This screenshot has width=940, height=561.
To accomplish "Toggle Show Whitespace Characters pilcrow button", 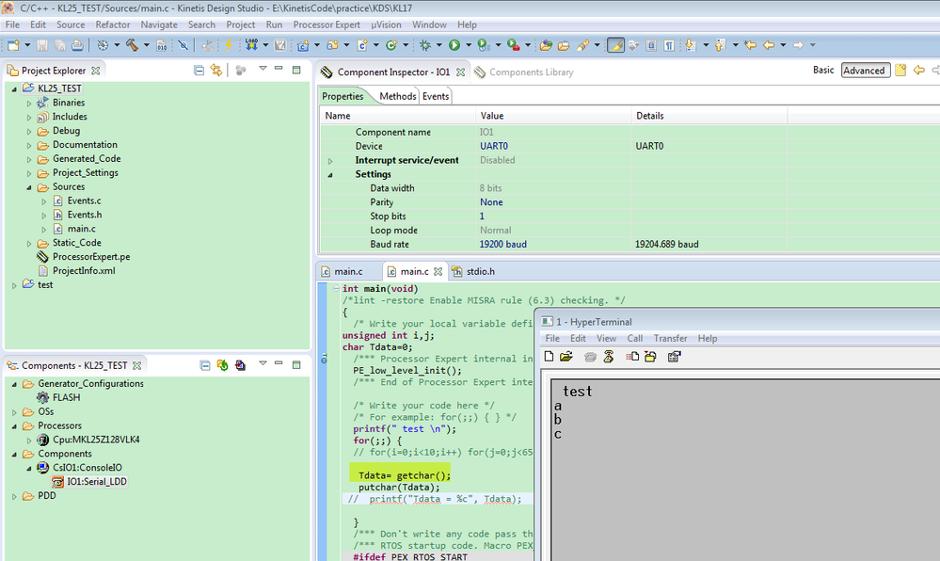I will [668, 45].
